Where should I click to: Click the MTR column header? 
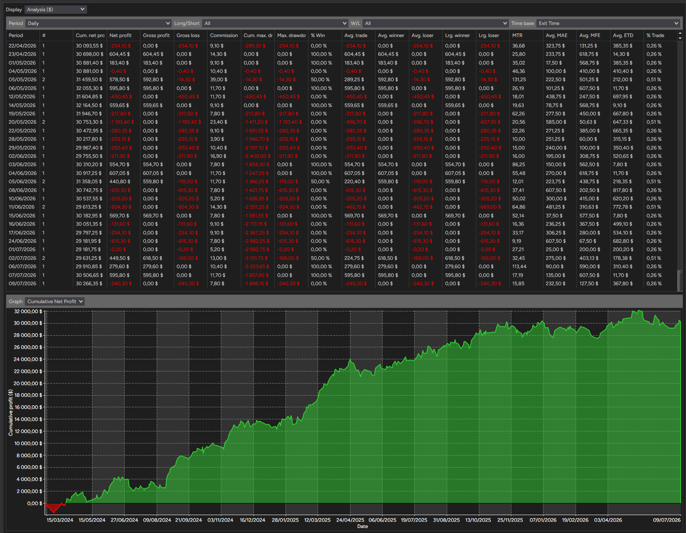526,35
